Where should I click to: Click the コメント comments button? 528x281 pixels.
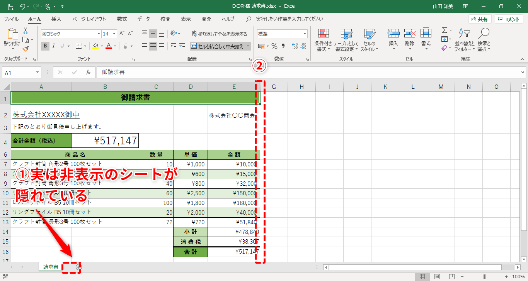509,19
